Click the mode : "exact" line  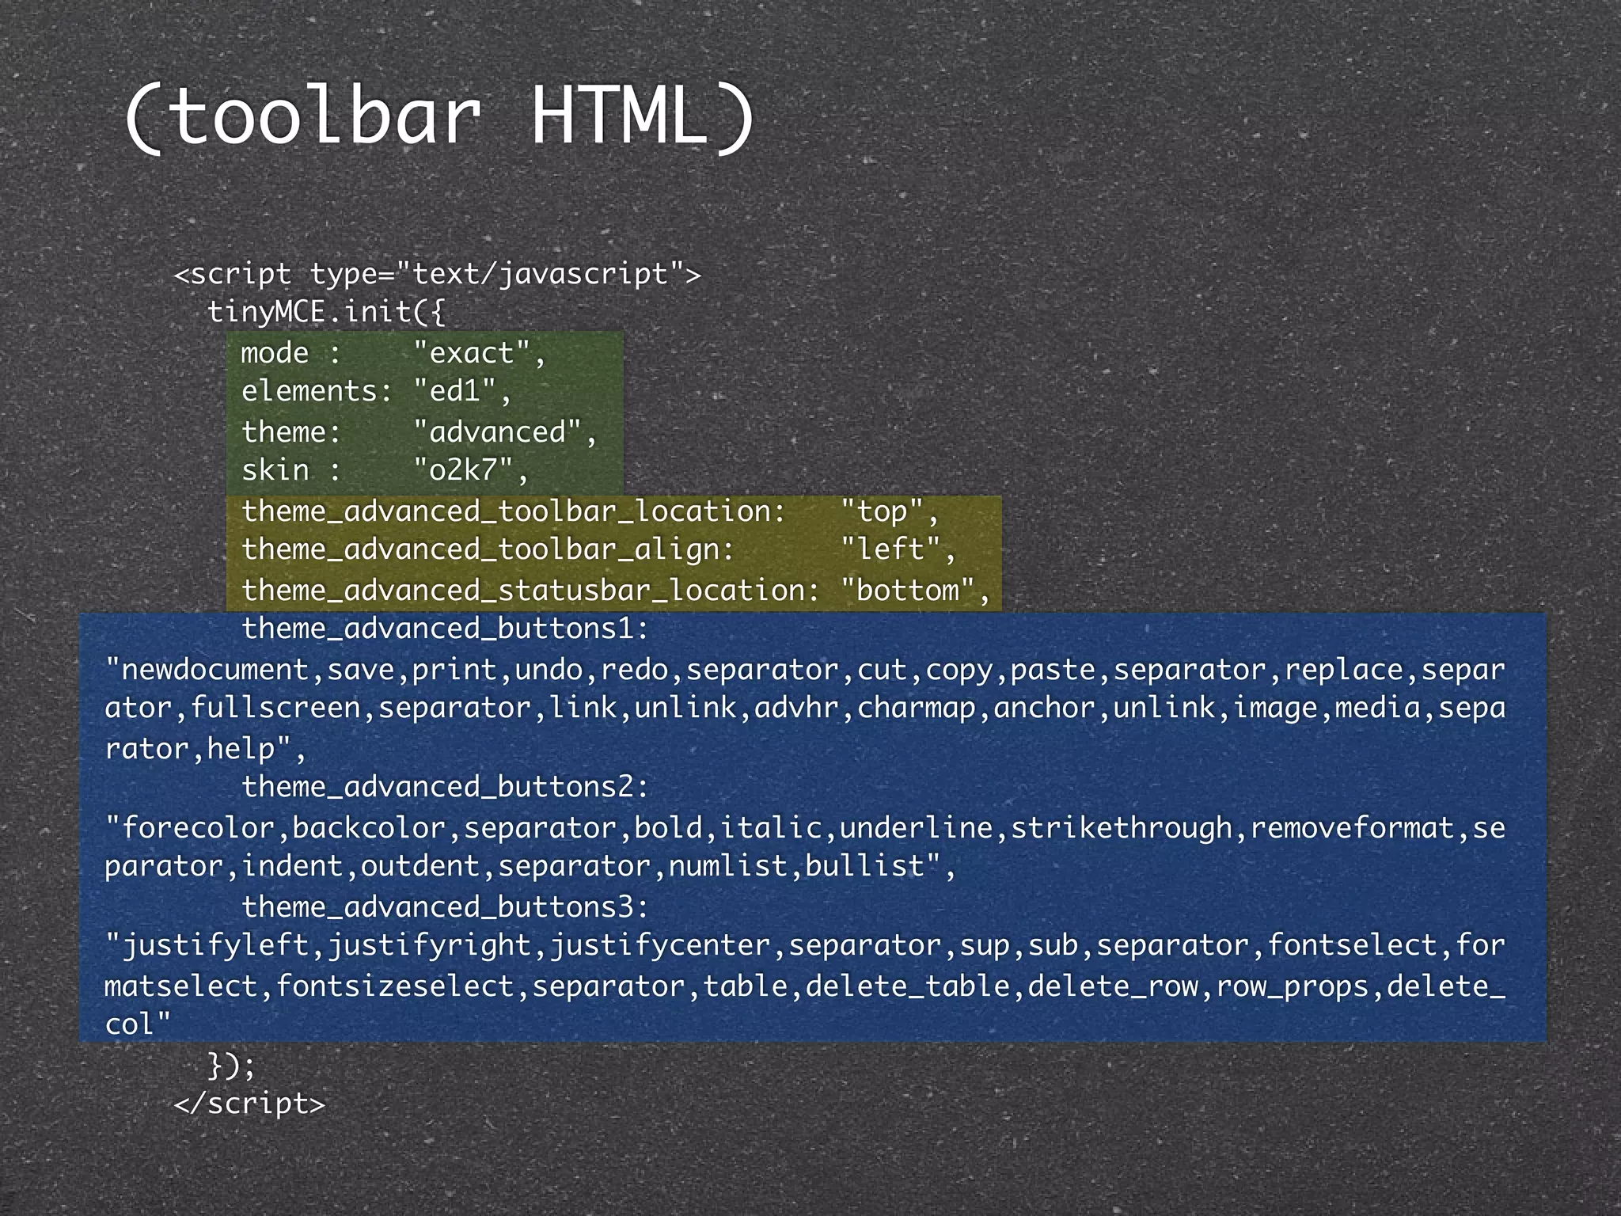pyautogui.click(x=393, y=353)
